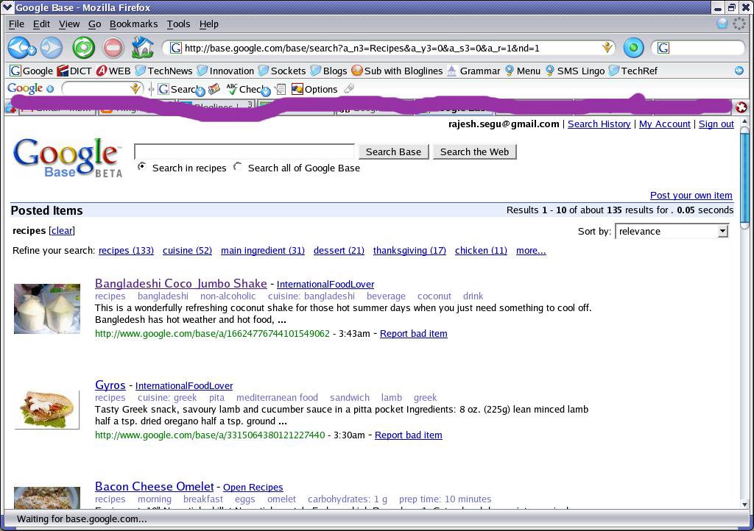
Task: Open the Innovation bookmark folder
Action: point(225,71)
